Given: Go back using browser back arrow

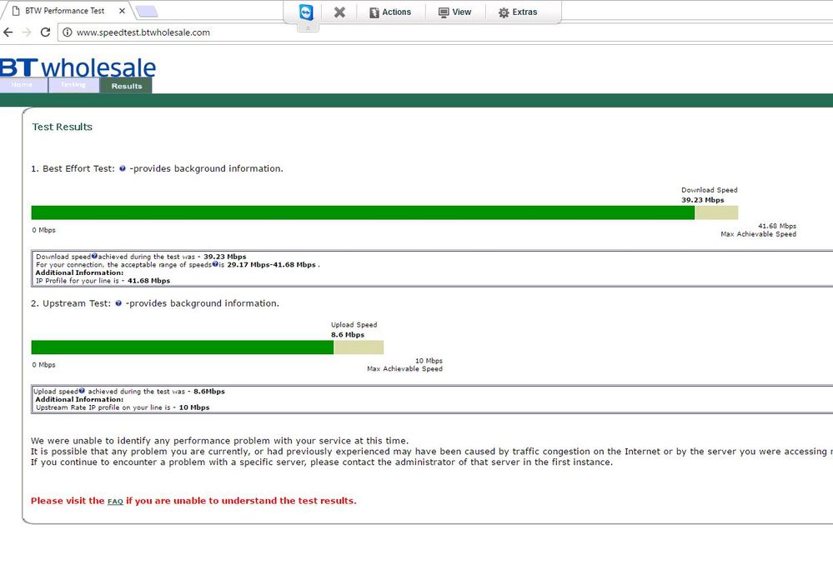Looking at the screenshot, I should (8, 32).
